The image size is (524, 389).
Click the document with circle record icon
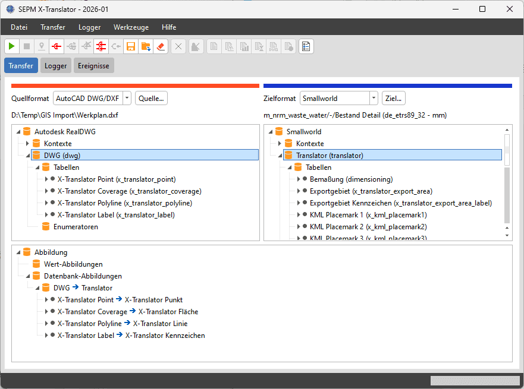(x=288, y=46)
